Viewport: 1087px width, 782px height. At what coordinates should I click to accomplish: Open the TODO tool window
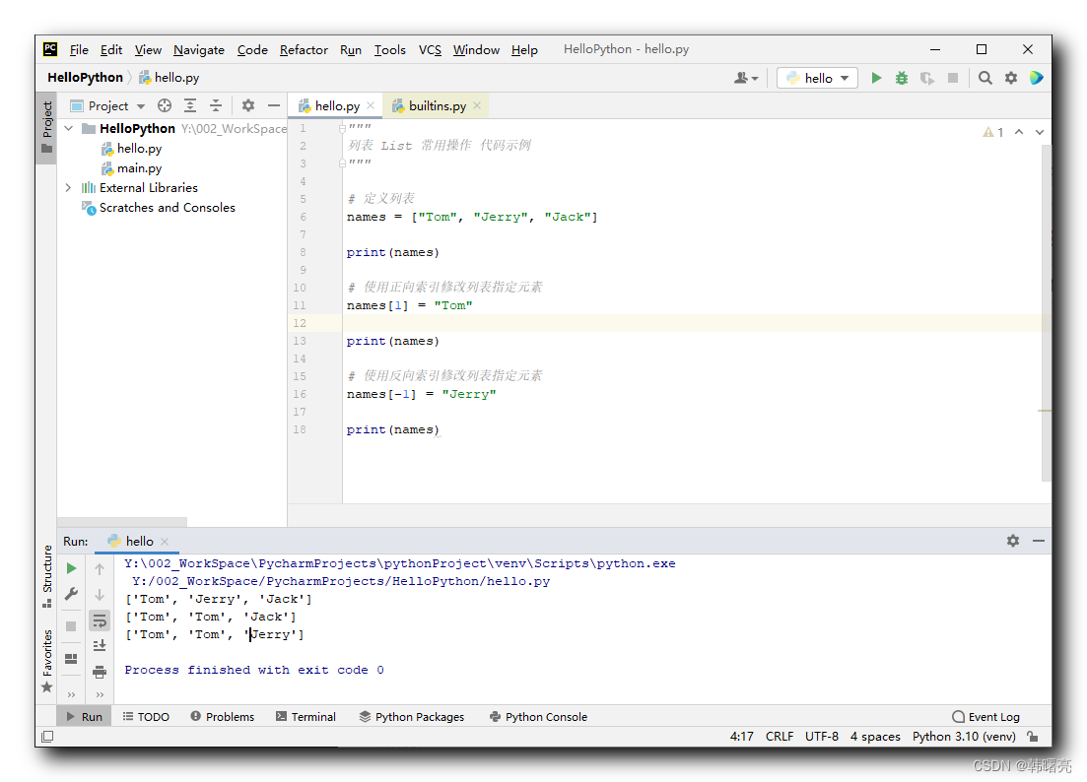coord(146,716)
